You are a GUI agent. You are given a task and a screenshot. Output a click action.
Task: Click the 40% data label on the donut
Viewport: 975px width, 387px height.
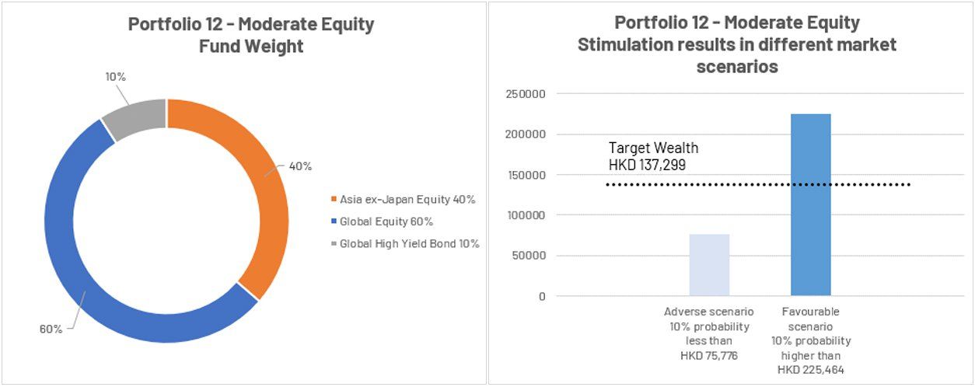(x=300, y=166)
